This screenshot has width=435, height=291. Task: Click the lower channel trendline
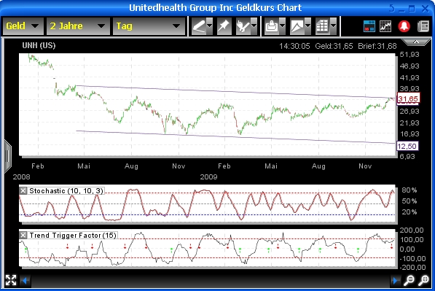[x=236, y=137]
